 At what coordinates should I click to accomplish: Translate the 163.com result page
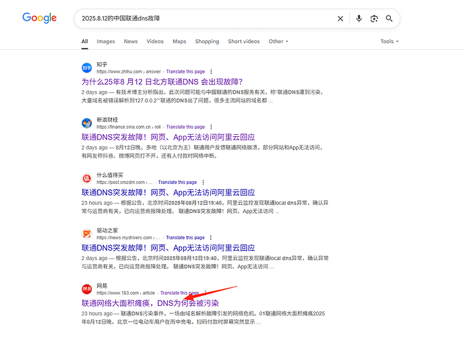coord(179,293)
